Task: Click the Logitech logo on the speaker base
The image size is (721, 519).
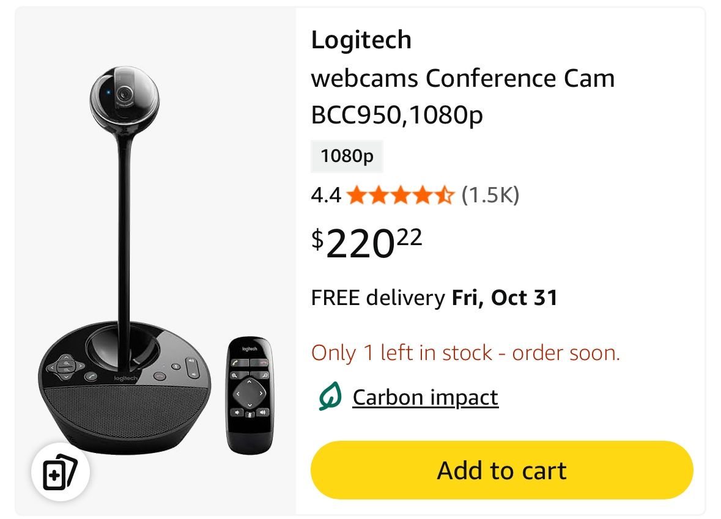Action: [127, 379]
